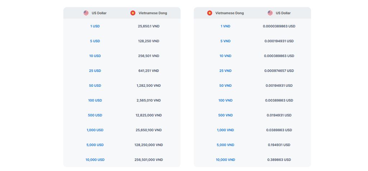Click the US flag icon in right table header
The height and width of the screenshot is (171, 368).
coord(270,13)
